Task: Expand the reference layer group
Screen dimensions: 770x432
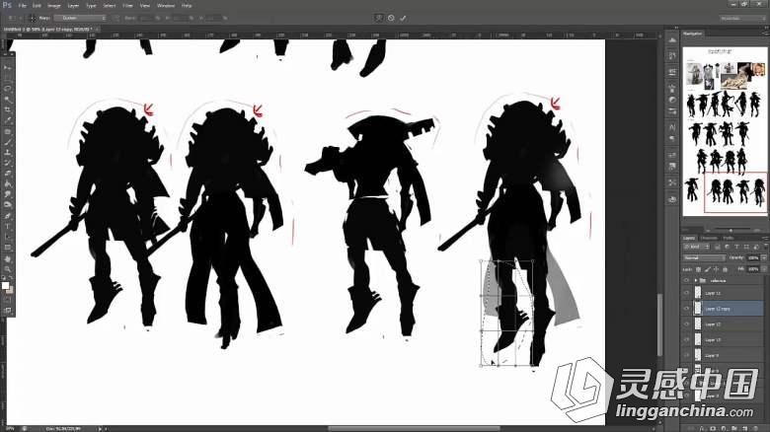Action: [x=695, y=281]
